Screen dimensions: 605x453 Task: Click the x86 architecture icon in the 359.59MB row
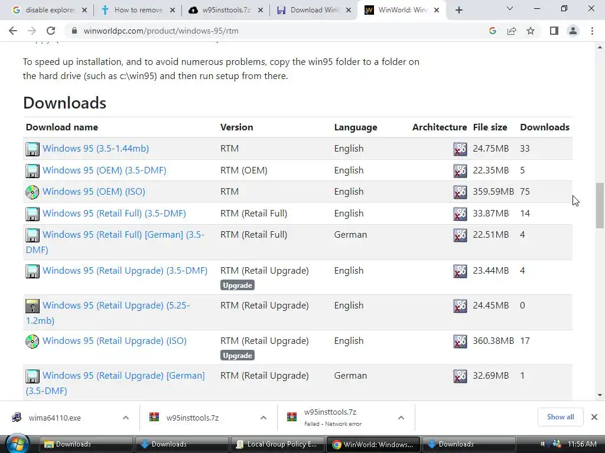coord(460,192)
